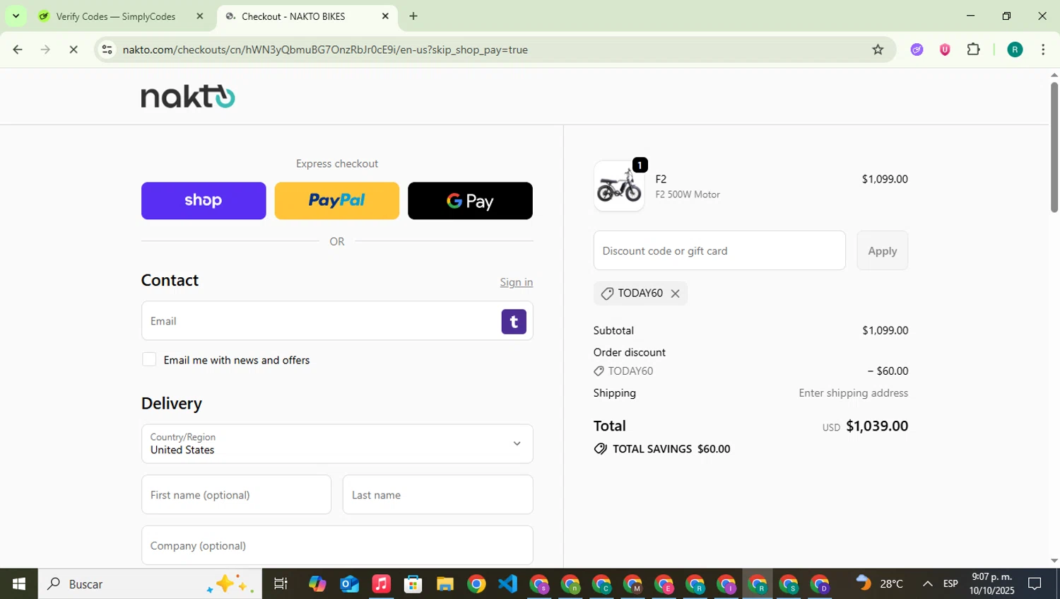Screen dimensions: 1060x599
Task: Open the Country/Region dropdown
Action: click(337, 444)
